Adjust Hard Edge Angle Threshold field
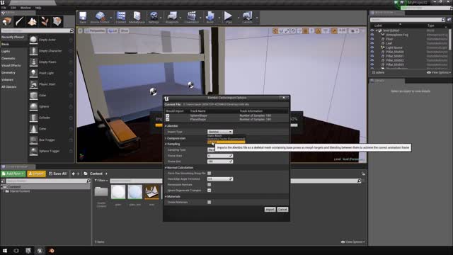The height and width of the screenshot is (255, 453). click(x=220, y=179)
